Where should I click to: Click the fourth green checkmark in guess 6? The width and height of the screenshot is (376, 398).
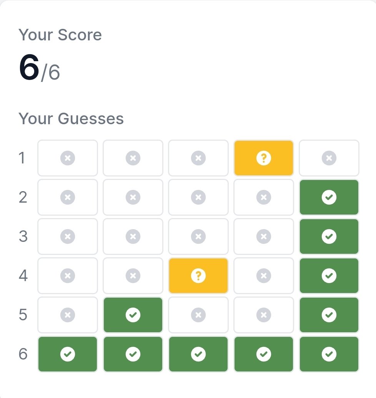264,354
